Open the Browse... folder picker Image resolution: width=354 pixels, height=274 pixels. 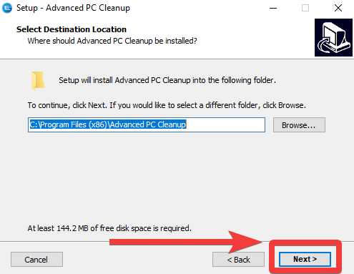pos(299,125)
